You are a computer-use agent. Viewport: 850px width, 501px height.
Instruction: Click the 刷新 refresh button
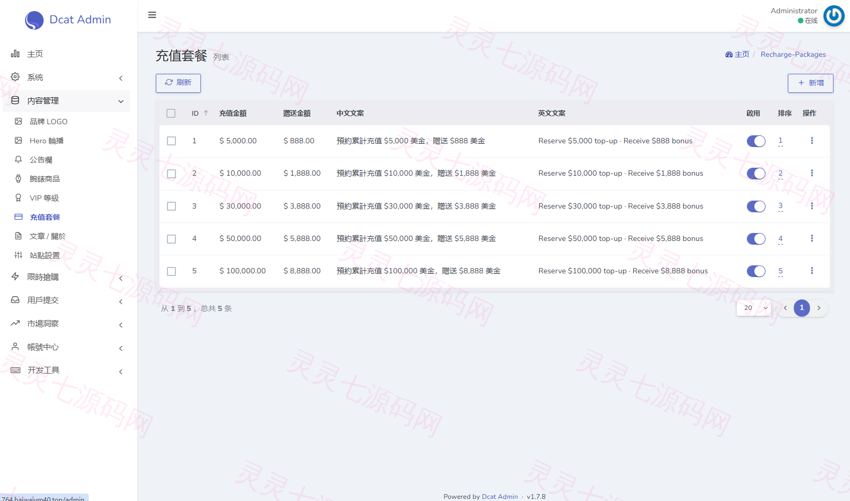178,83
